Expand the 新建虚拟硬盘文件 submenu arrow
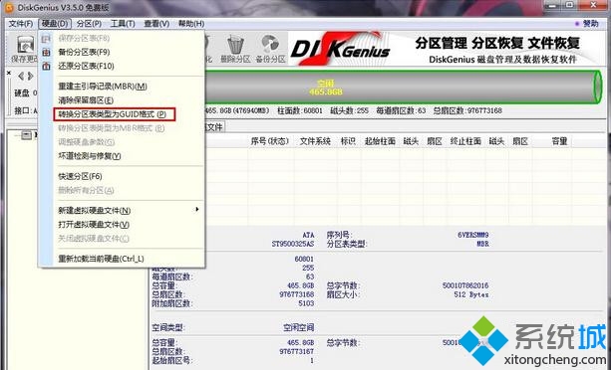This screenshot has width=611, height=370. point(197,210)
